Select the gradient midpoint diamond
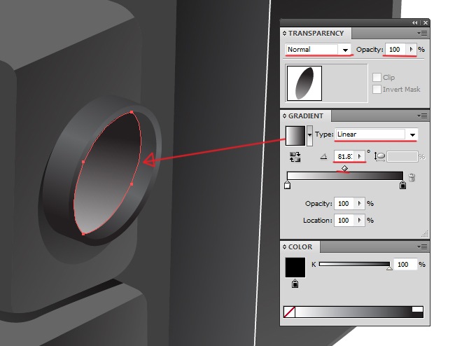Viewport: 455px width, 346px height. (x=344, y=168)
